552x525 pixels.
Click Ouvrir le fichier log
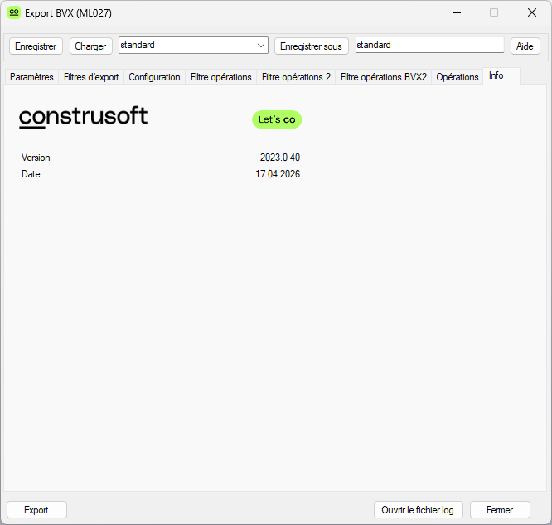tap(418, 510)
